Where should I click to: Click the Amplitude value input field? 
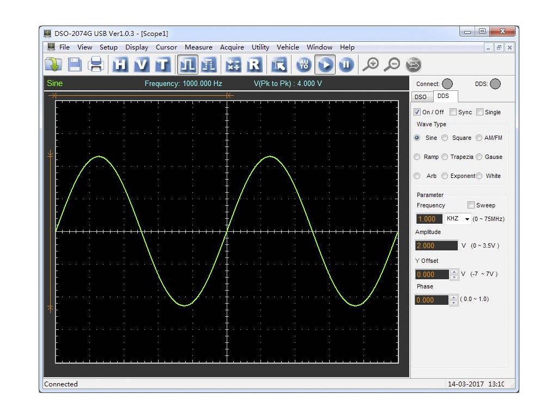tap(436, 245)
